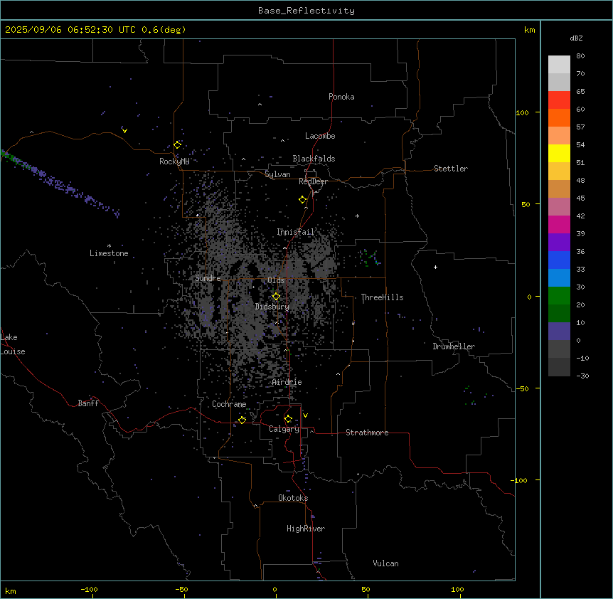Click the Banff town label
Image resolution: width=613 pixels, height=599 pixels.
[88, 403]
